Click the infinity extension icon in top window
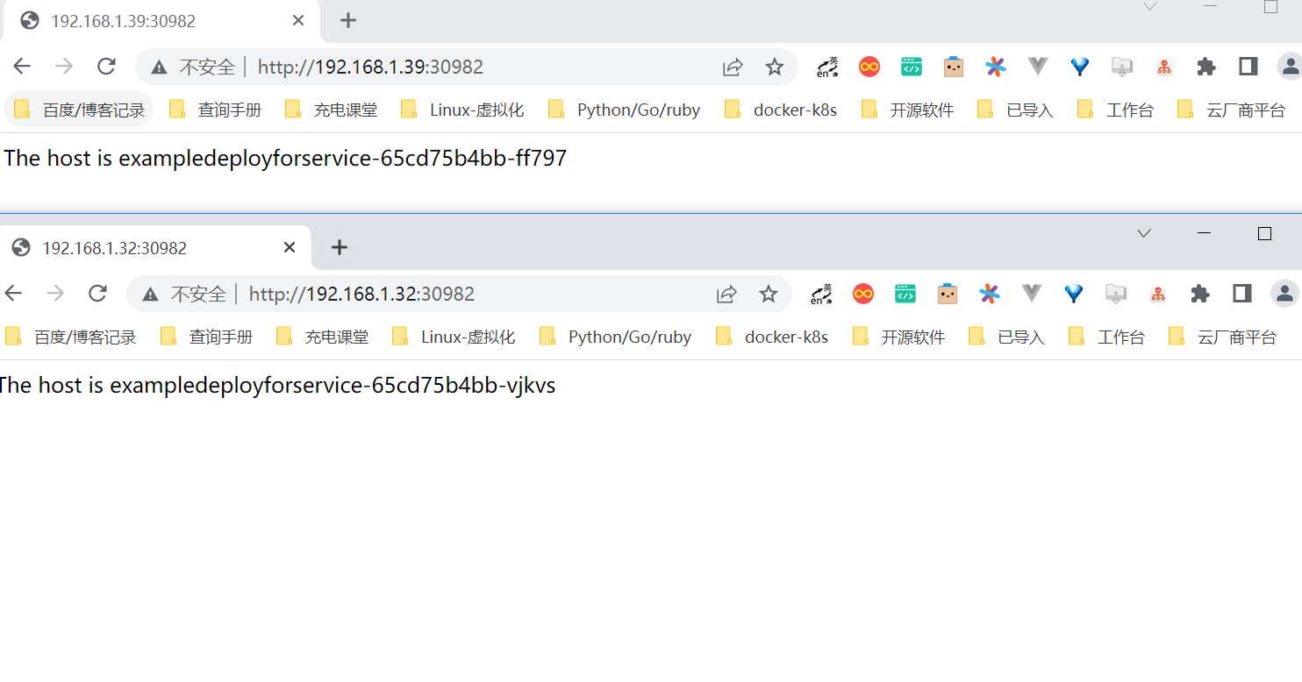The image size is (1302, 682). coord(869,67)
